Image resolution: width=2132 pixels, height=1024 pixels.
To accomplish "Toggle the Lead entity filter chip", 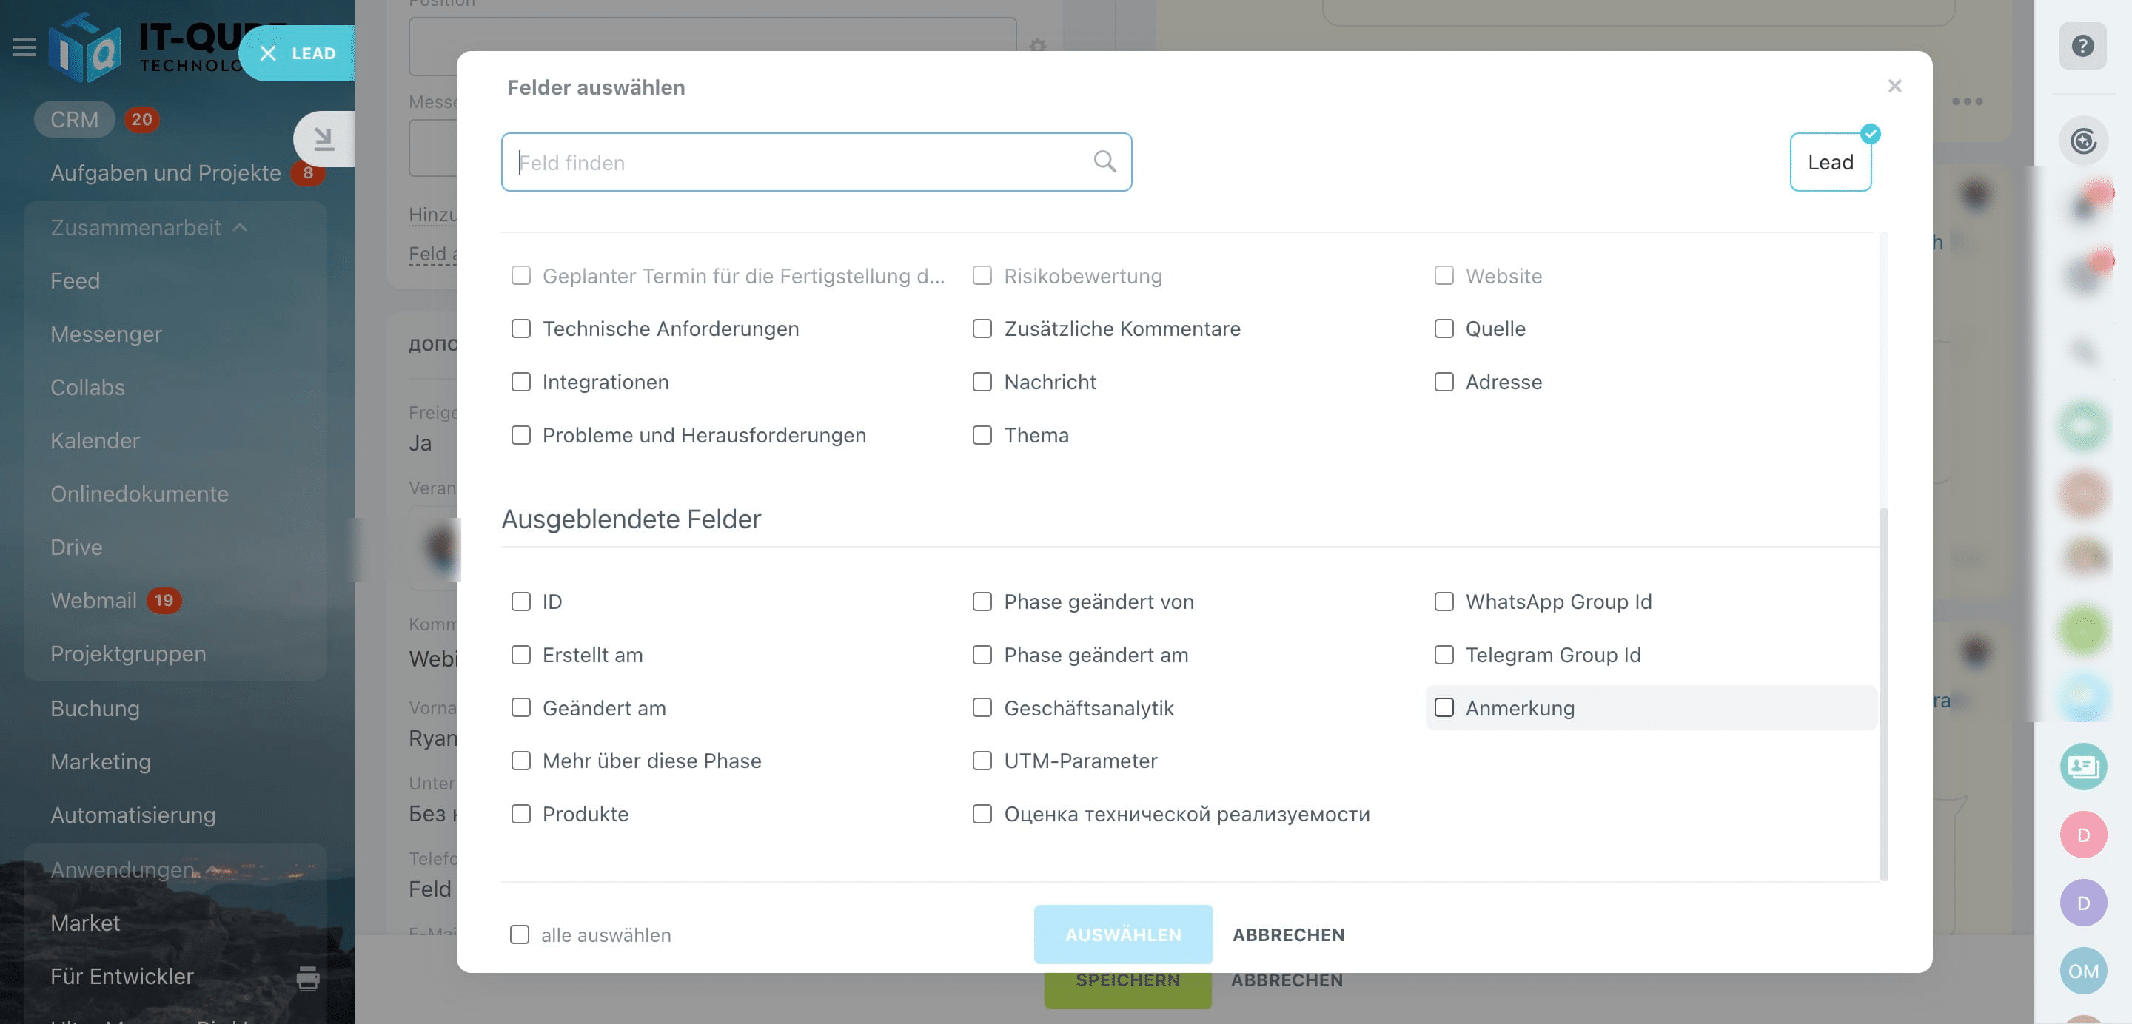I will pos(1829,162).
